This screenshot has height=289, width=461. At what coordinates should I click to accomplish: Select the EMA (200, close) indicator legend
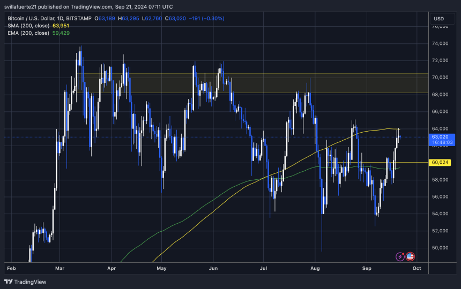click(27, 33)
